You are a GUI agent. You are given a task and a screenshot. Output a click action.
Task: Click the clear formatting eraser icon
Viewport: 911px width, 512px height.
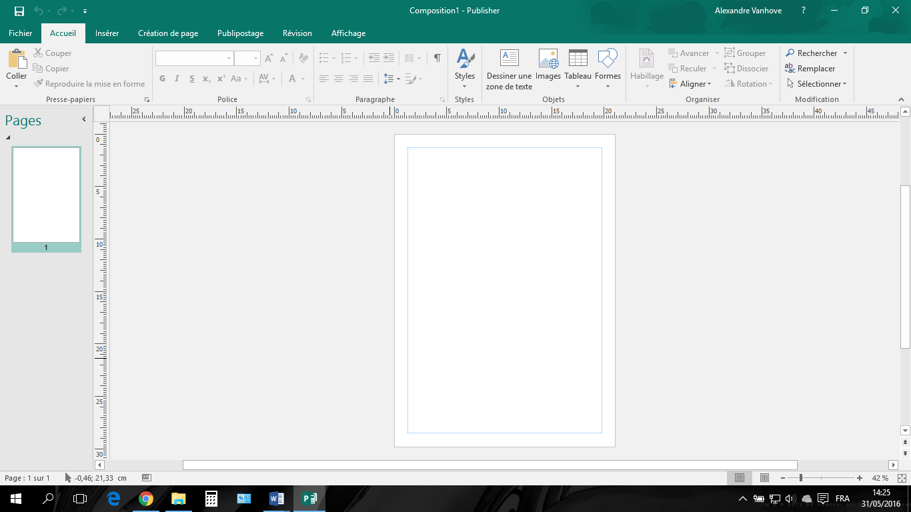[x=303, y=59]
